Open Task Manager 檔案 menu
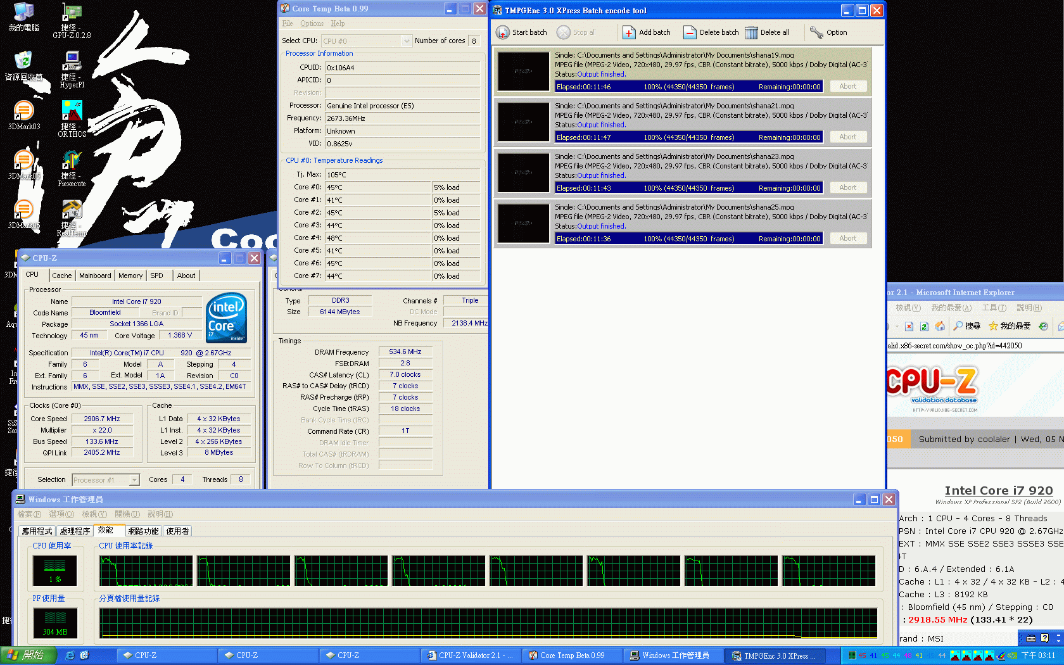 coord(29,514)
